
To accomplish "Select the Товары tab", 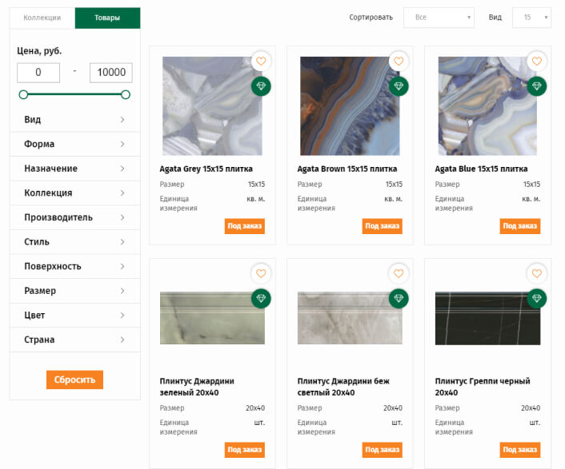I will 107,18.
